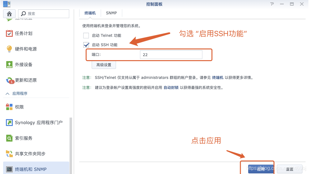Collapse the 应用程序 section
This screenshot has height=174, width=309.
tap(7, 94)
